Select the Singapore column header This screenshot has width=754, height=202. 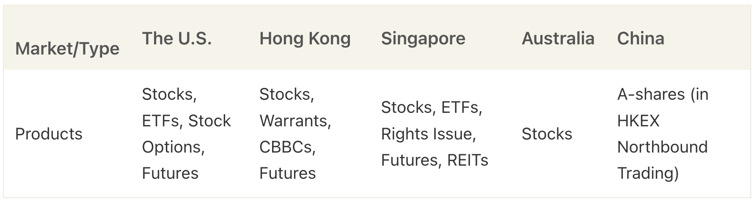(x=423, y=38)
